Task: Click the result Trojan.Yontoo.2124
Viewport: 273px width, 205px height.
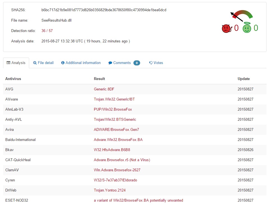Action: (x=110, y=190)
